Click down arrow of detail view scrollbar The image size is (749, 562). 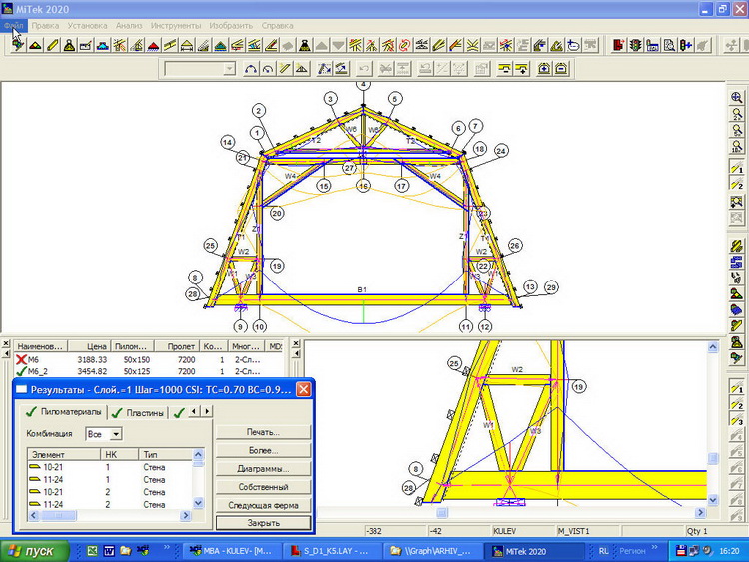tap(713, 500)
